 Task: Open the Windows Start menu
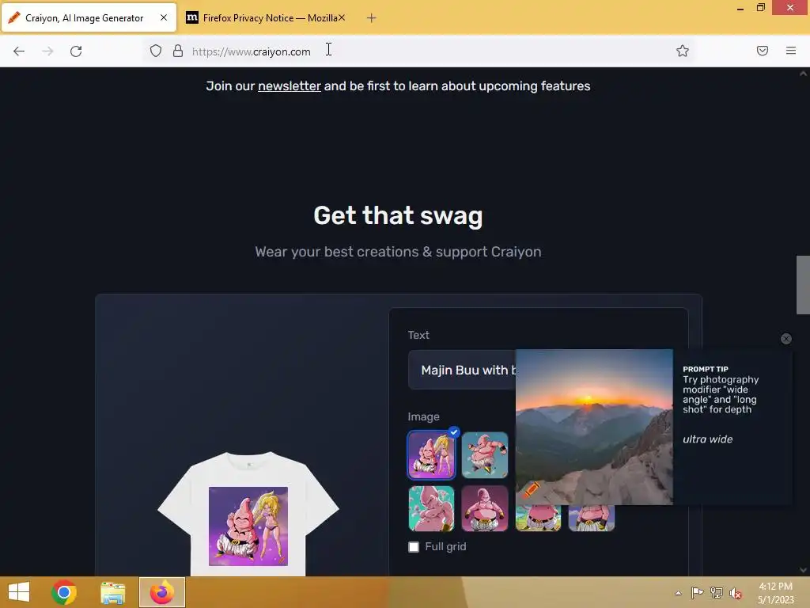[x=19, y=592]
